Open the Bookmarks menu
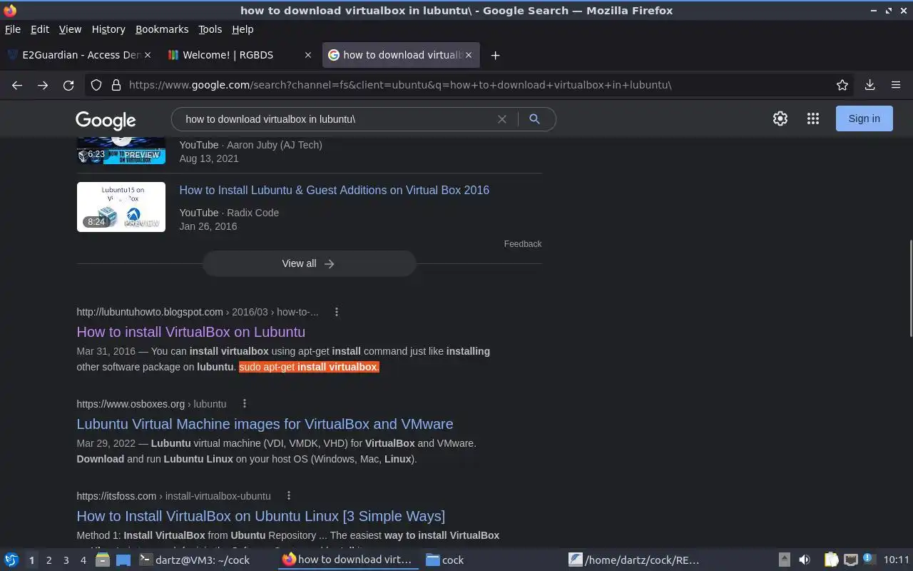The width and height of the screenshot is (913, 571). (162, 29)
